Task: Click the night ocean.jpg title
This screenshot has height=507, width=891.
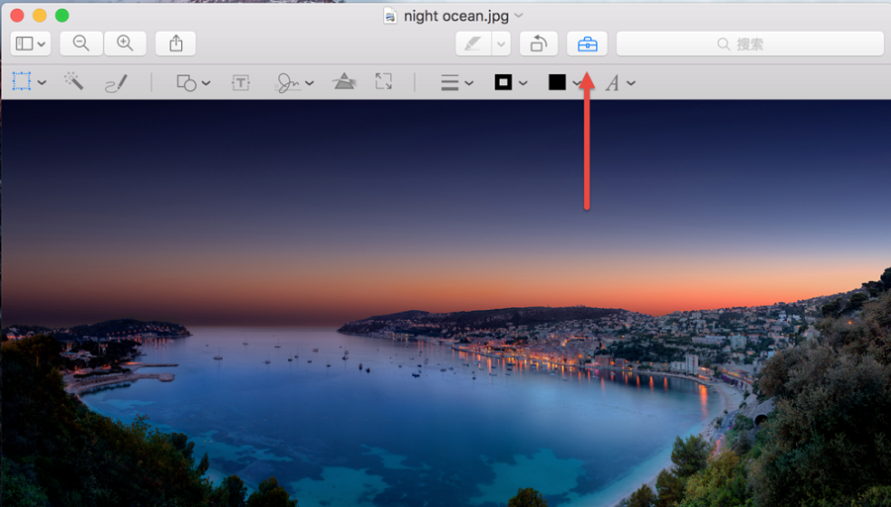Action: coord(456,16)
